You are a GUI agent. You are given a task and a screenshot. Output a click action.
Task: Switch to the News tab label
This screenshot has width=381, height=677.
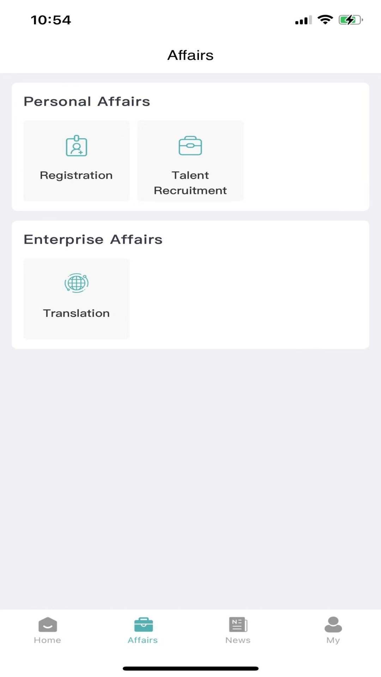coord(238,640)
